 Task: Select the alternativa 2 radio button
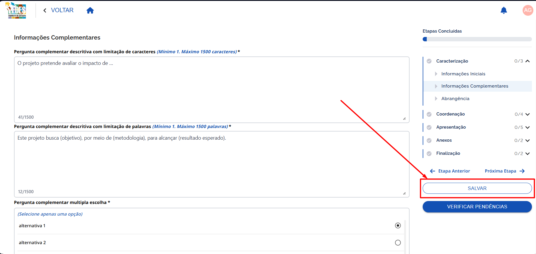click(398, 243)
